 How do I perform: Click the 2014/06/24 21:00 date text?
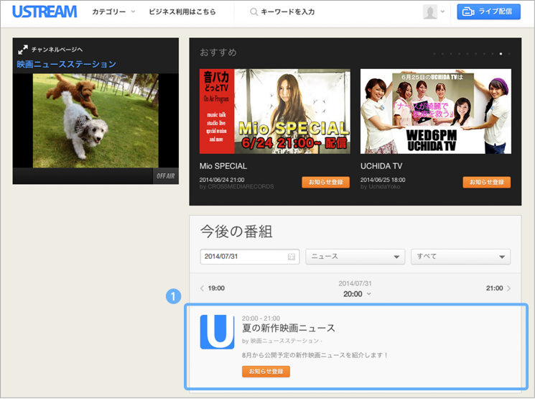[x=222, y=180]
